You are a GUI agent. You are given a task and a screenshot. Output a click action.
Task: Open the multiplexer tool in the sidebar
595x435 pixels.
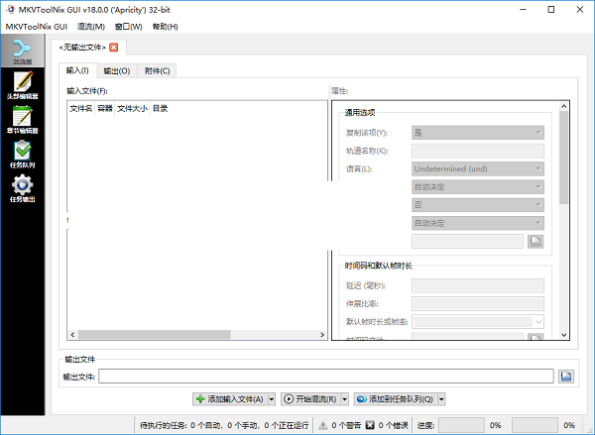23,51
